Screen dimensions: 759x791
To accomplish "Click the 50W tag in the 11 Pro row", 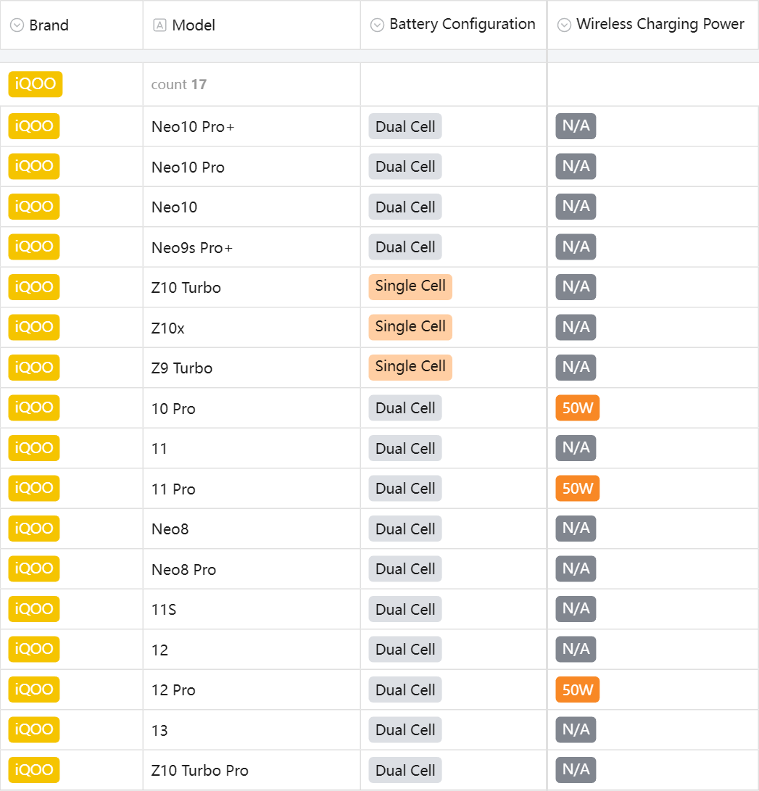I will click(578, 489).
